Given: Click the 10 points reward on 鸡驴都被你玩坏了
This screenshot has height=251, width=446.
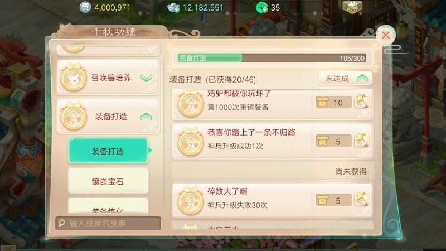Looking at the screenshot, I should tap(333, 103).
